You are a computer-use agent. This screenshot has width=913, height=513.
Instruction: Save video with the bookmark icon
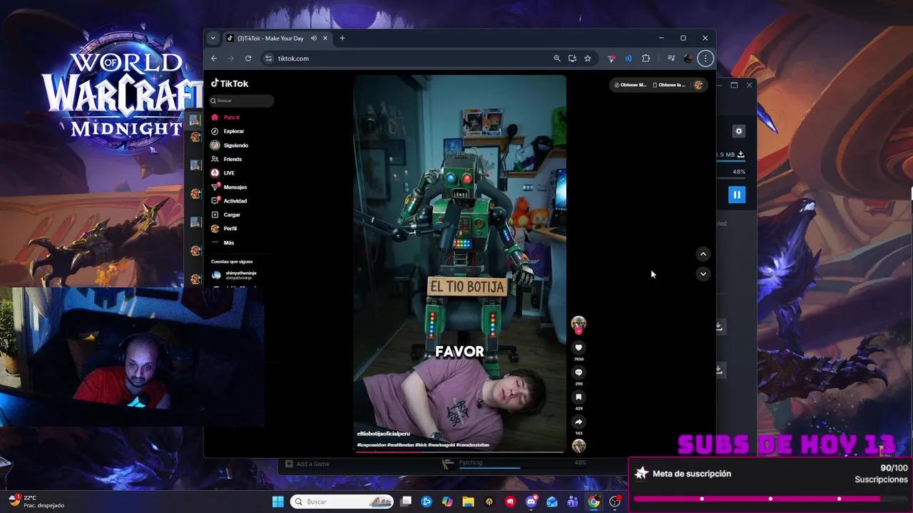click(578, 396)
